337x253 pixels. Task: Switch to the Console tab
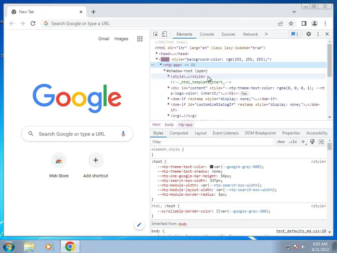207,34
